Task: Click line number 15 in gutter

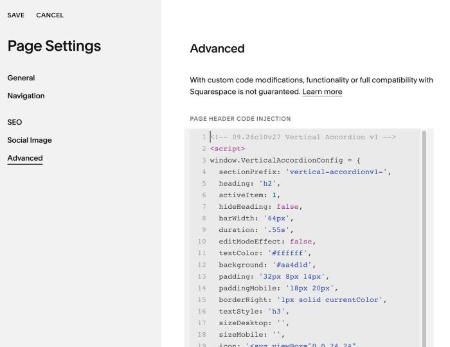Action: [x=202, y=299]
